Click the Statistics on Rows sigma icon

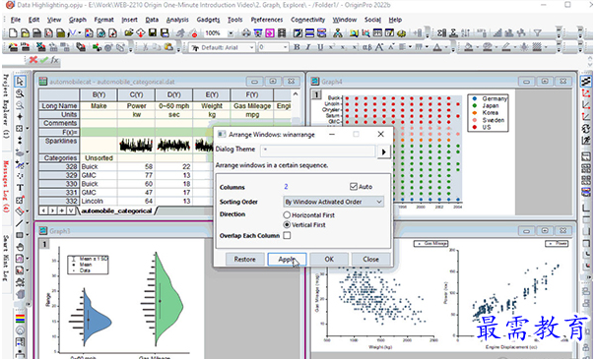453,33
